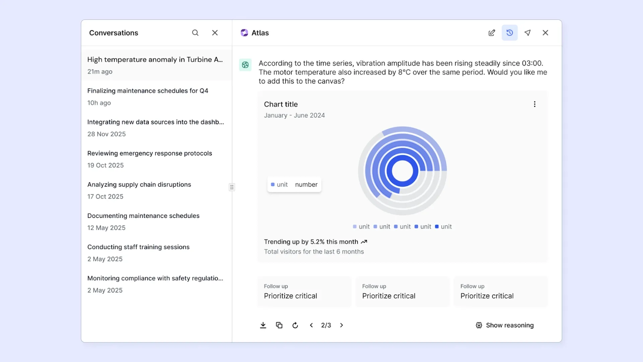
Task: Open Analyzing supply chain disruptions conversation
Action: pos(156,190)
